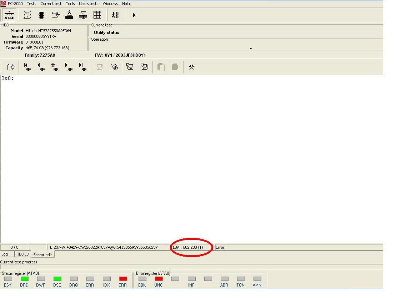Click the Error status bar entry
Screen dimensions: 411x298
point(220,247)
